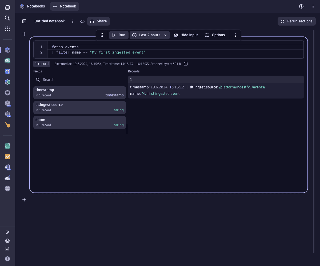The height and width of the screenshot is (266, 320).
Task: Expand the collapsed sidebar with double chevron
Action: pyautogui.click(x=7, y=232)
